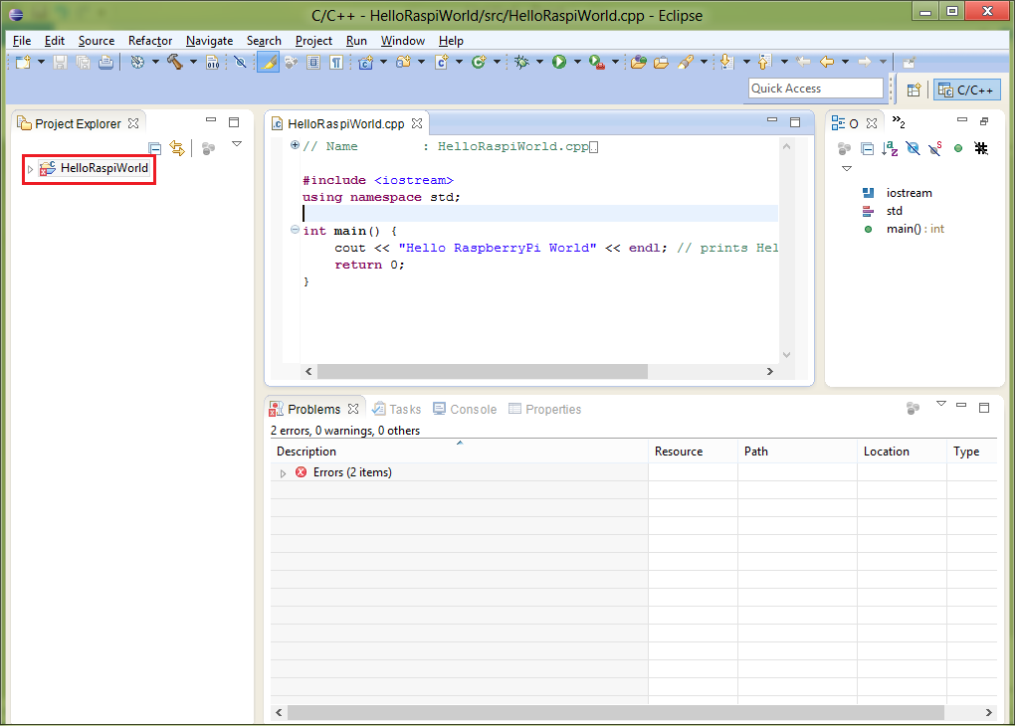Toggle Hide Non-Public Members green dot

(x=958, y=149)
